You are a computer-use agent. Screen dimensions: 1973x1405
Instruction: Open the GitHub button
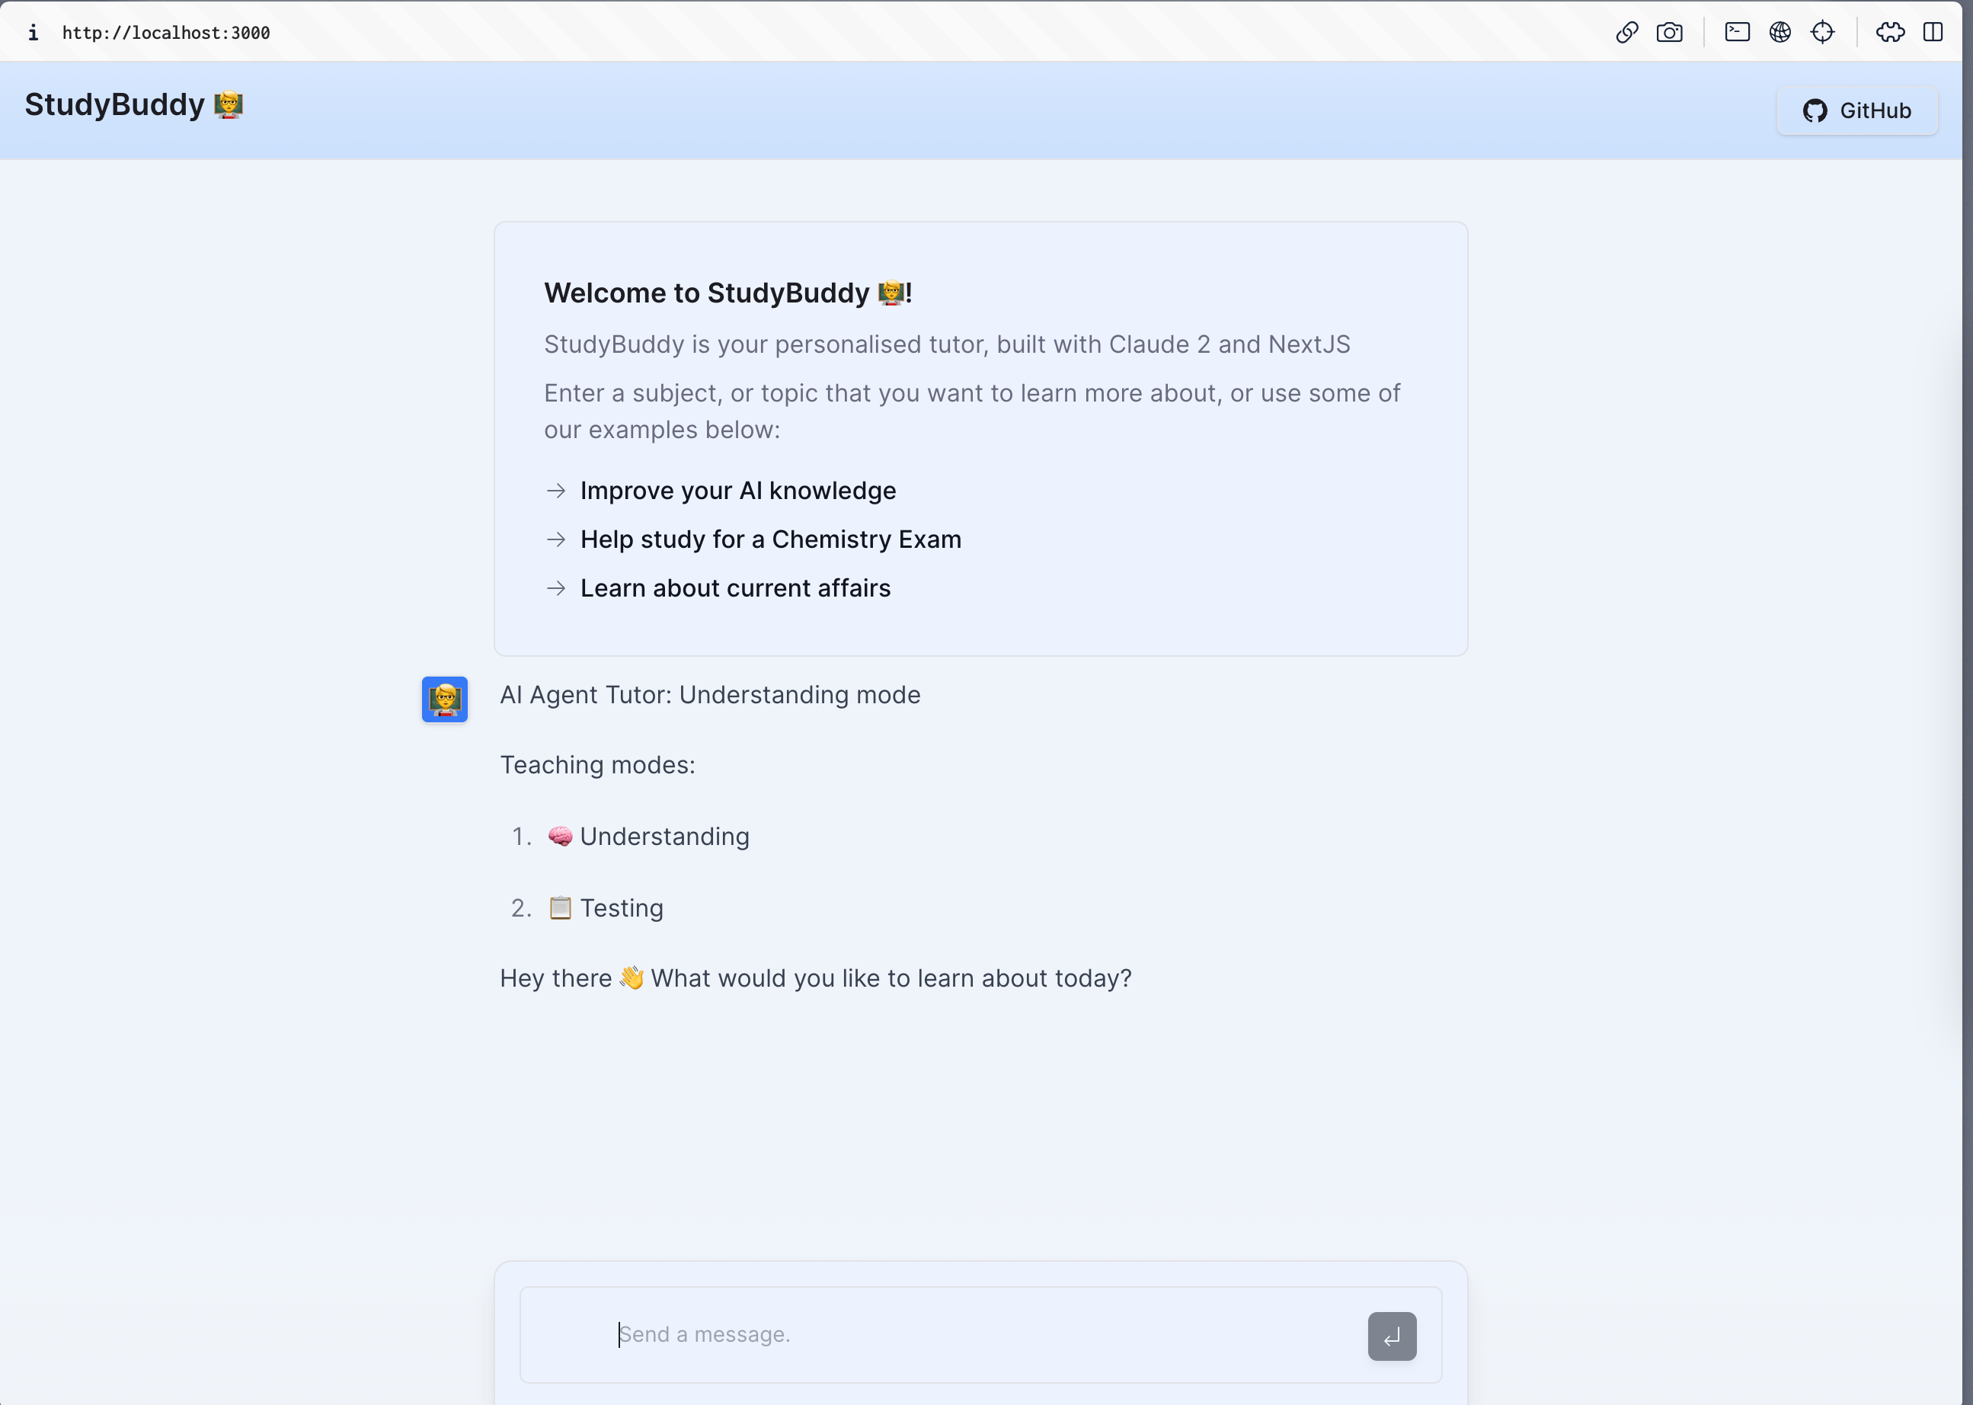tap(1856, 110)
